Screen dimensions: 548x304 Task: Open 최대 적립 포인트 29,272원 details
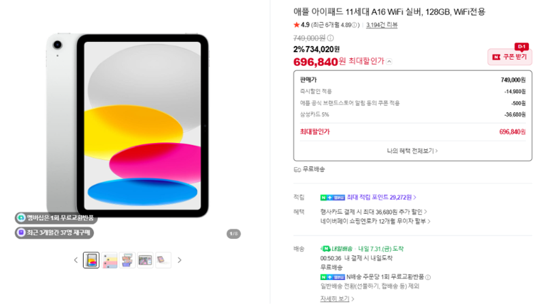[x=382, y=197]
